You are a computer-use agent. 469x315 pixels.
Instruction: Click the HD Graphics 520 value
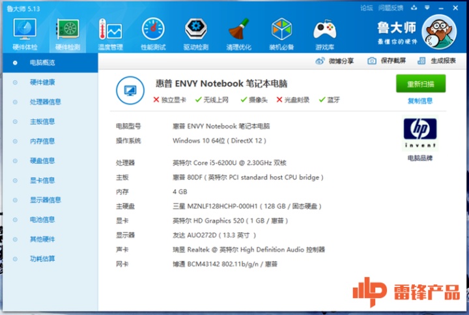coord(231,220)
